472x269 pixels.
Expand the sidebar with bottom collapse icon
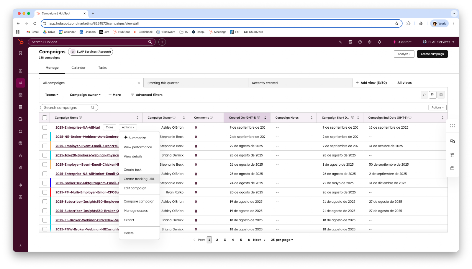(20, 245)
